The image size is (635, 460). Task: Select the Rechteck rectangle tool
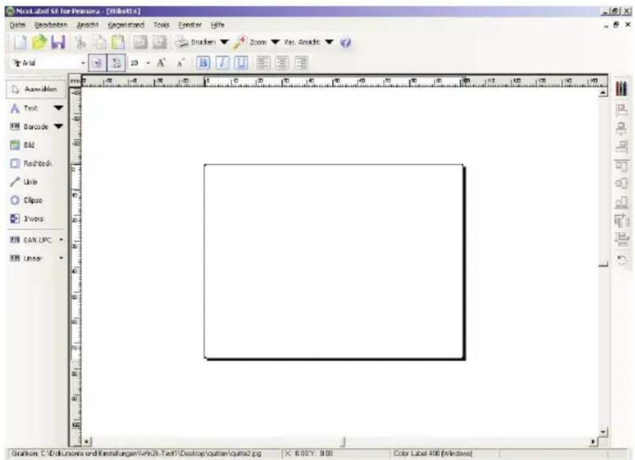31,164
